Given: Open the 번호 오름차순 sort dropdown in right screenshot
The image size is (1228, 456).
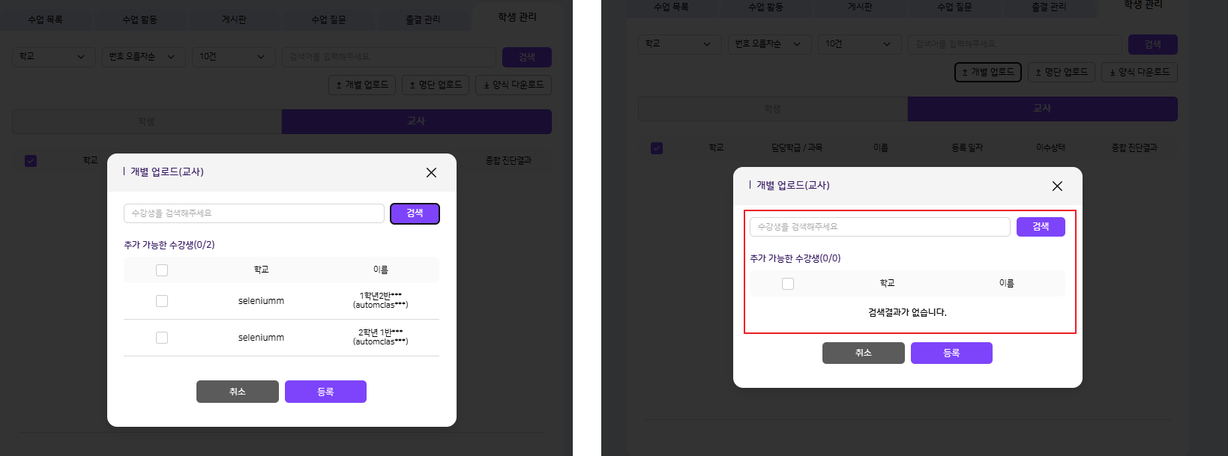Looking at the screenshot, I should (x=768, y=44).
